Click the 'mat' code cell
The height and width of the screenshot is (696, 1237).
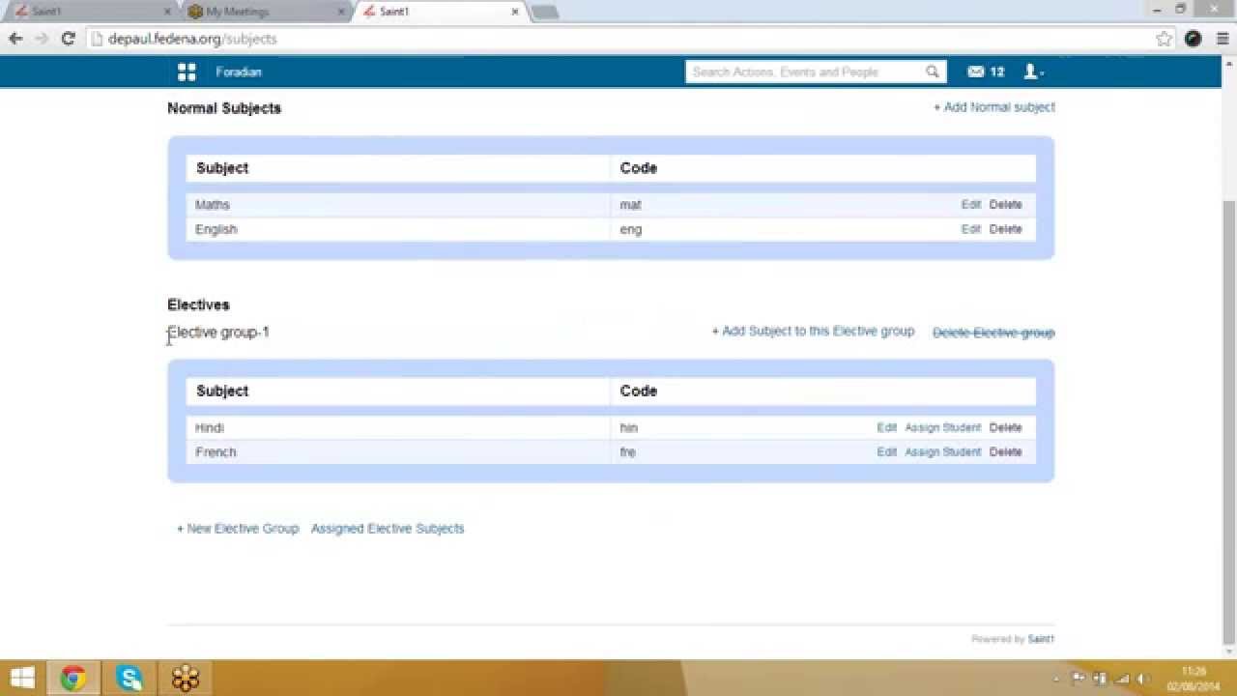pyautogui.click(x=630, y=204)
